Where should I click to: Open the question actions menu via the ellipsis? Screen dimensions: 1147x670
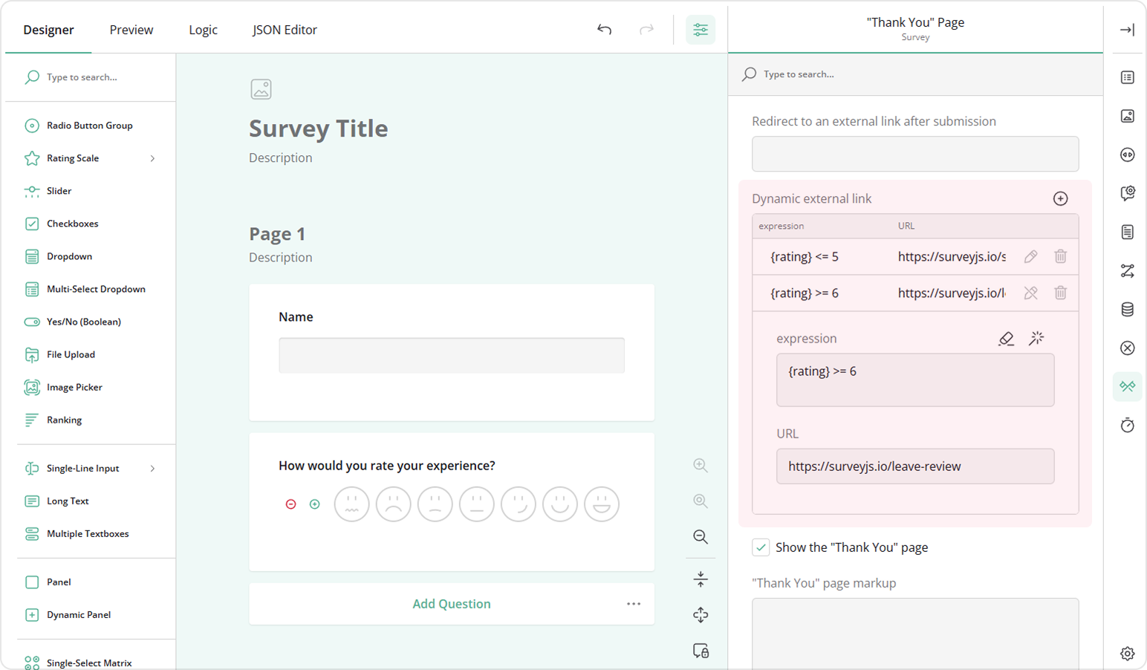tap(634, 604)
